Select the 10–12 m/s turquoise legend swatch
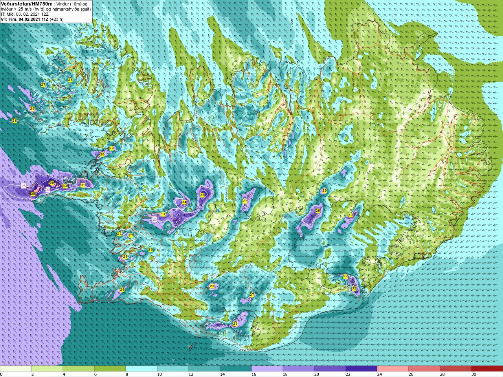 [173, 369]
